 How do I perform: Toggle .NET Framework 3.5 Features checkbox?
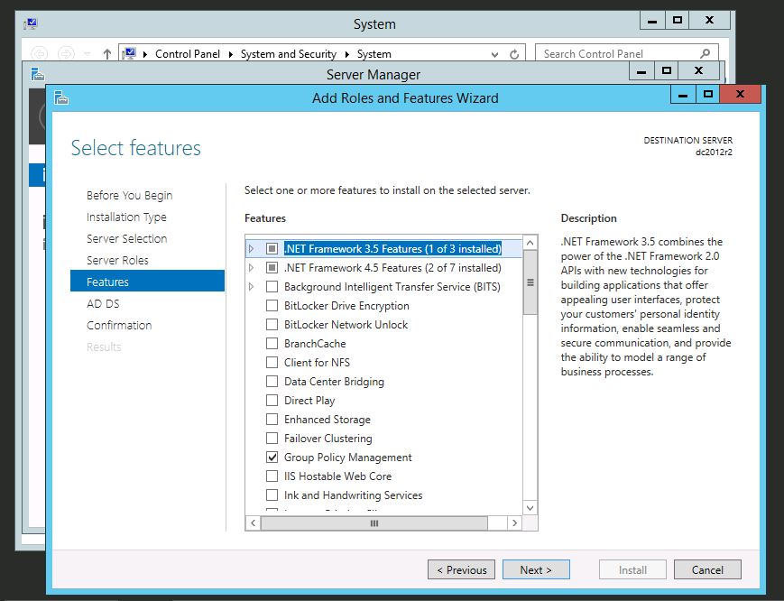[272, 248]
